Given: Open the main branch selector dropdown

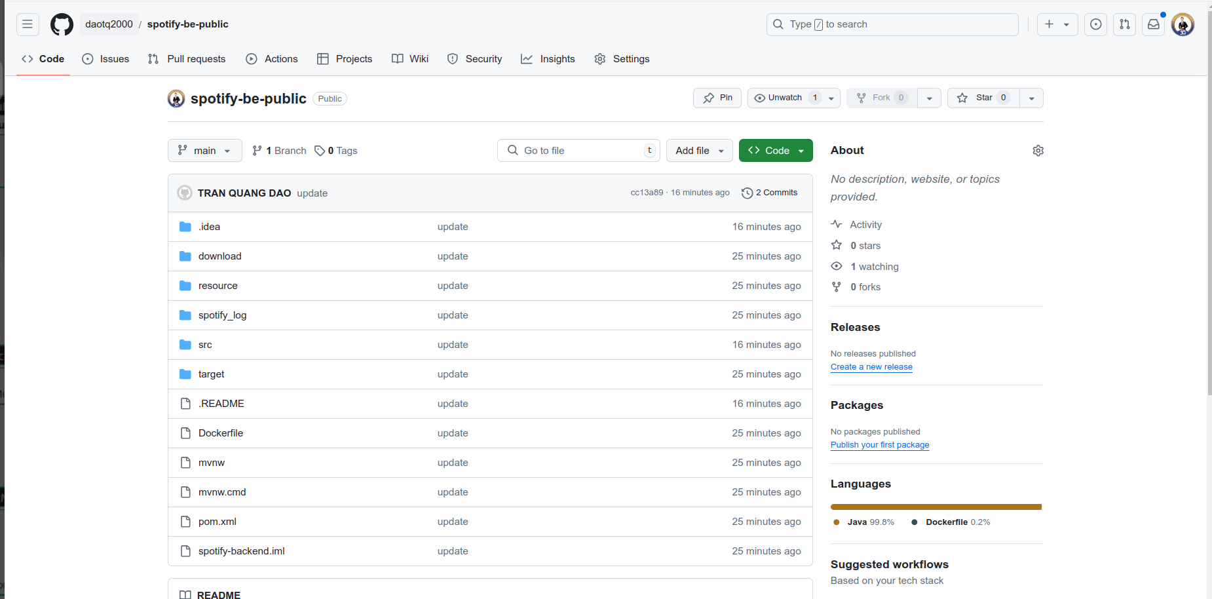Looking at the screenshot, I should pyautogui.click(x=205, y=151).
